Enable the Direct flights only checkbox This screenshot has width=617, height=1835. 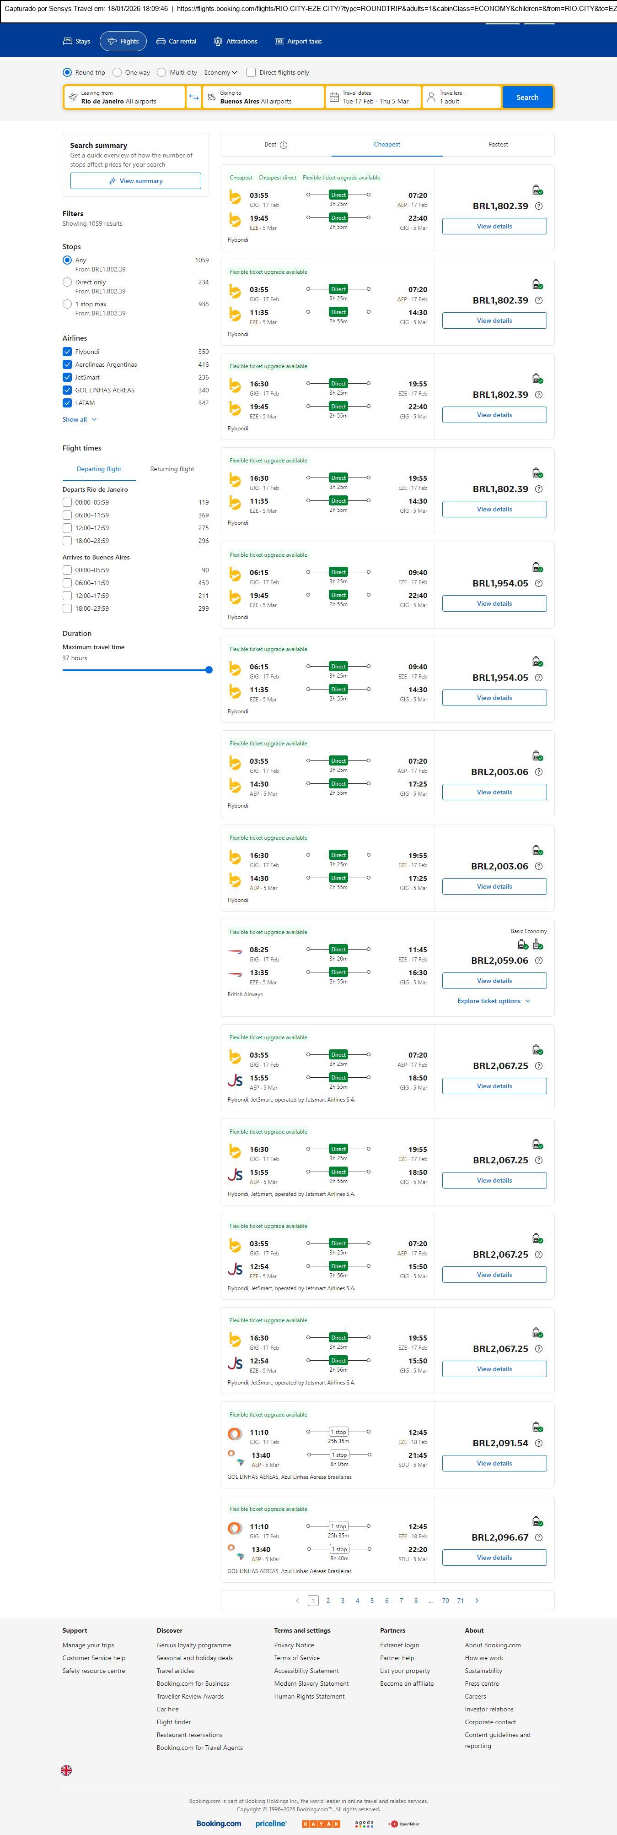(251, 73)
